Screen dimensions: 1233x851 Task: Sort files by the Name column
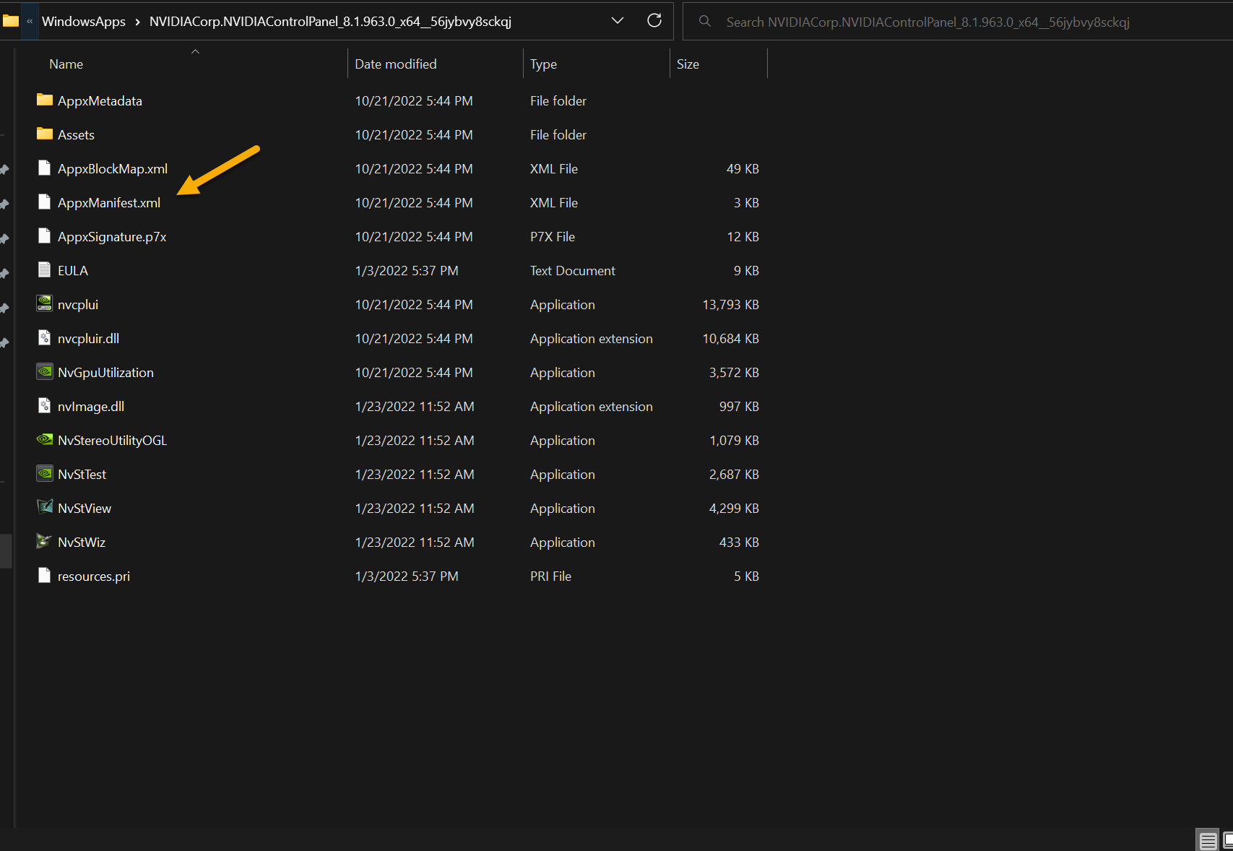tap(66, 64)
